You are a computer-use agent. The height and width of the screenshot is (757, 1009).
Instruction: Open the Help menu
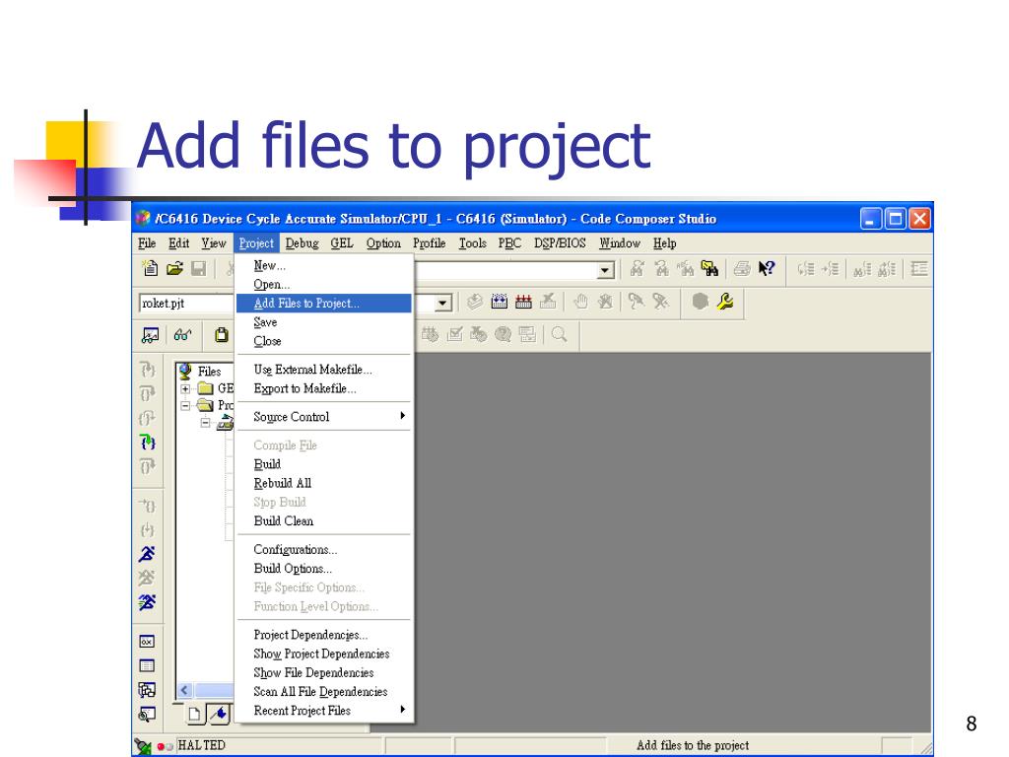(665, 243)
